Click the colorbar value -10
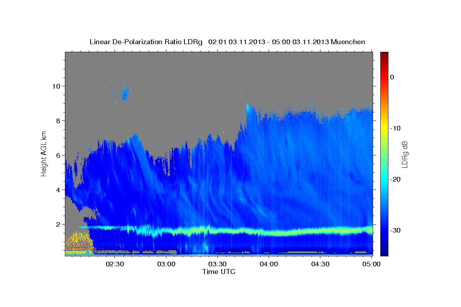 click(x=396, y=128)
